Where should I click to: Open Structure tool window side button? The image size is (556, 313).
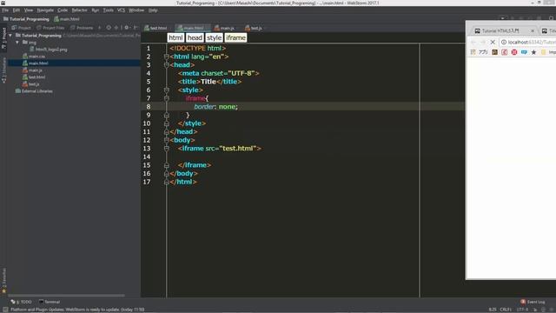coord(3,70)
